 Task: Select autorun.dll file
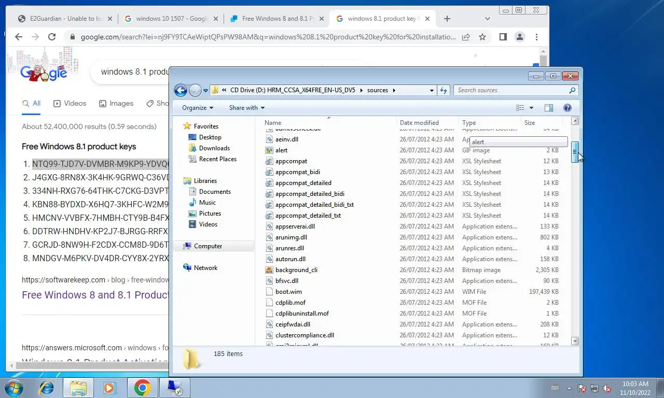(290, 259)
